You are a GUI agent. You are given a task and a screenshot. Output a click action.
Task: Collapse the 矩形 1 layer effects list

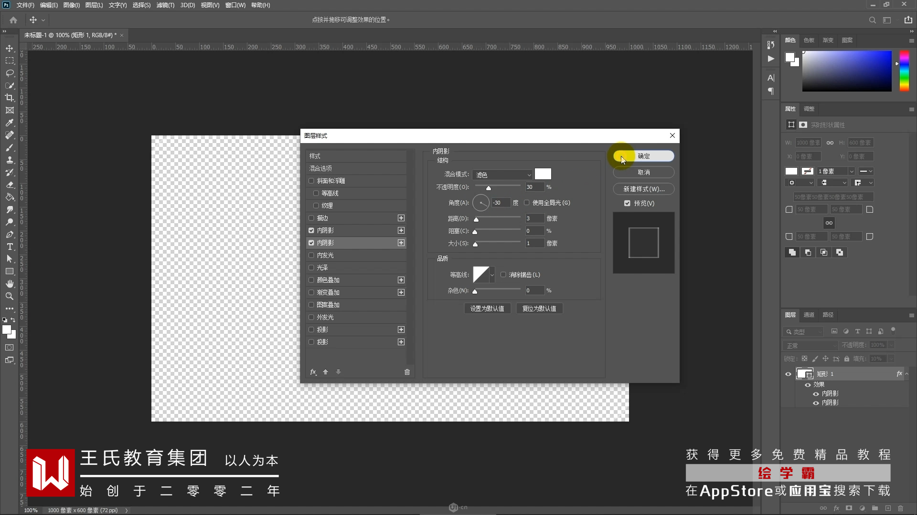click(x=907, y=374)
